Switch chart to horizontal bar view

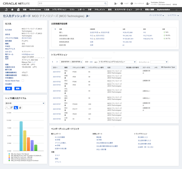(x=12, y=108)
